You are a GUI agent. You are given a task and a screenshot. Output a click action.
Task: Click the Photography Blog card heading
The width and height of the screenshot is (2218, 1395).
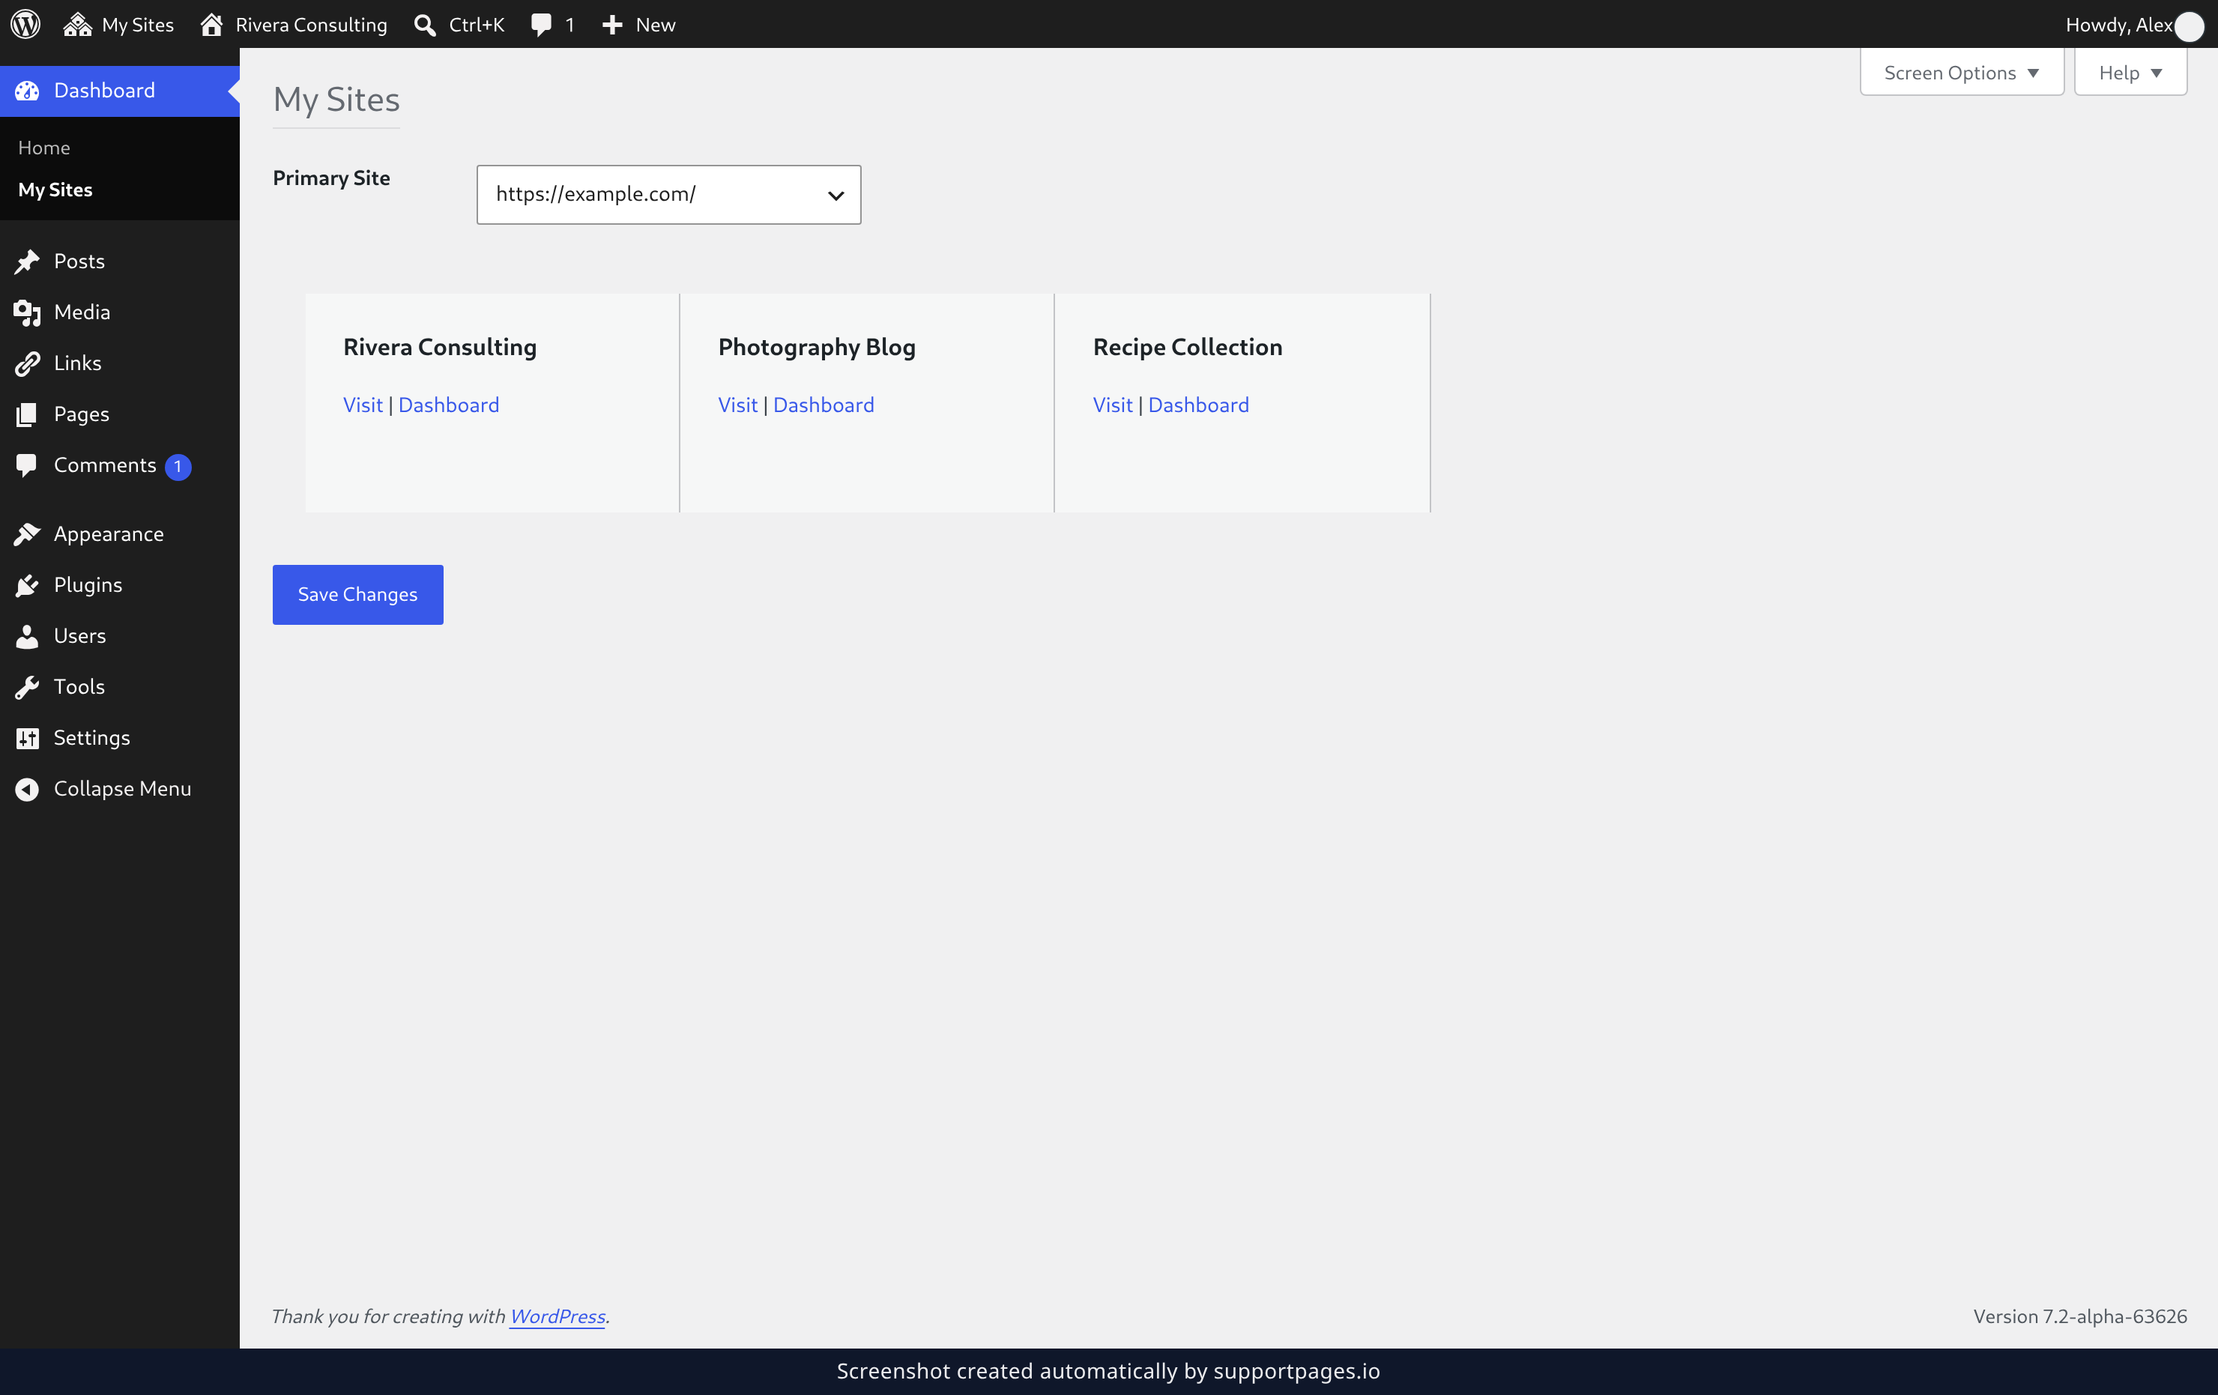tap(816, 347)
